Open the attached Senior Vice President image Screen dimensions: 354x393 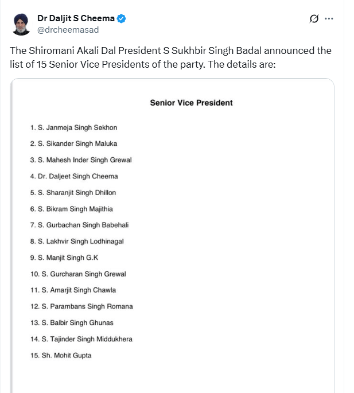pyautogui.click(x=172, y=236)
